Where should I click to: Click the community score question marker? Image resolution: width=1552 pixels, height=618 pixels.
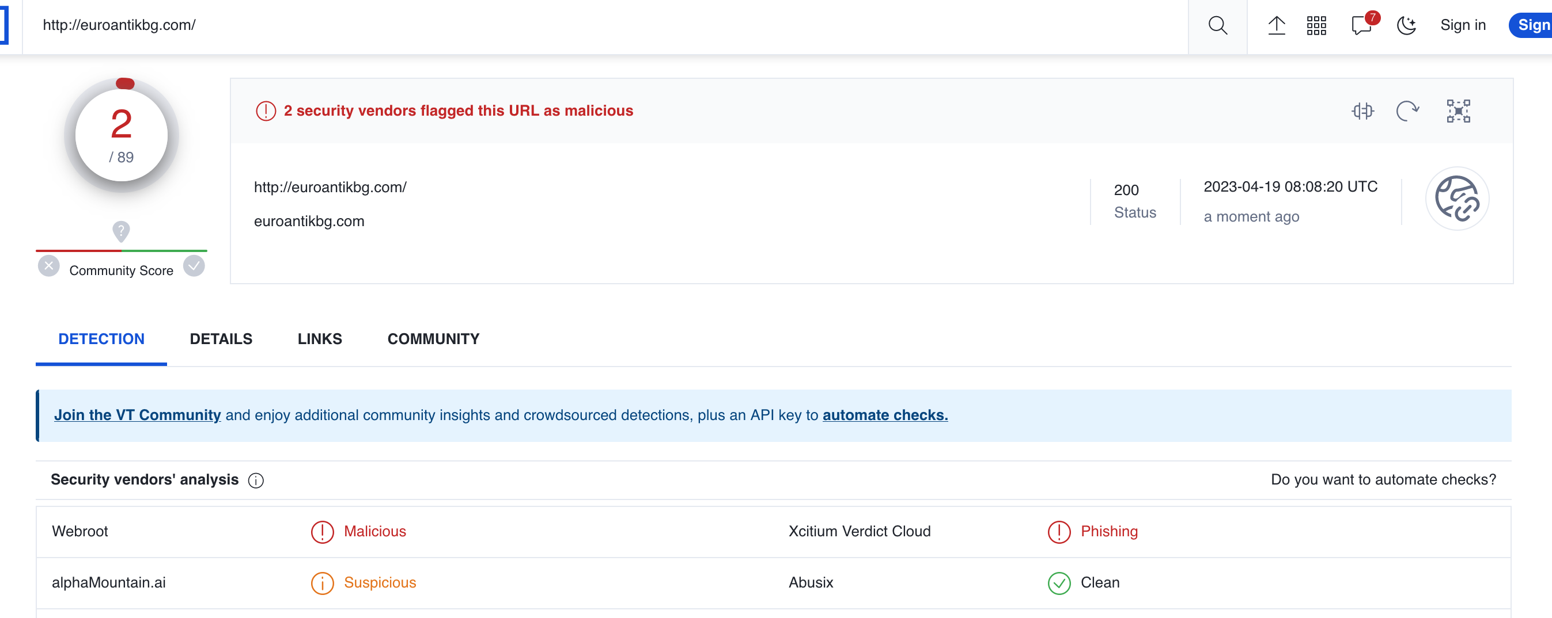pos(121,231)
